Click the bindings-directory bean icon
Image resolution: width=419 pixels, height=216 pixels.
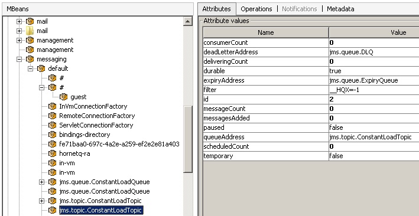53,135
